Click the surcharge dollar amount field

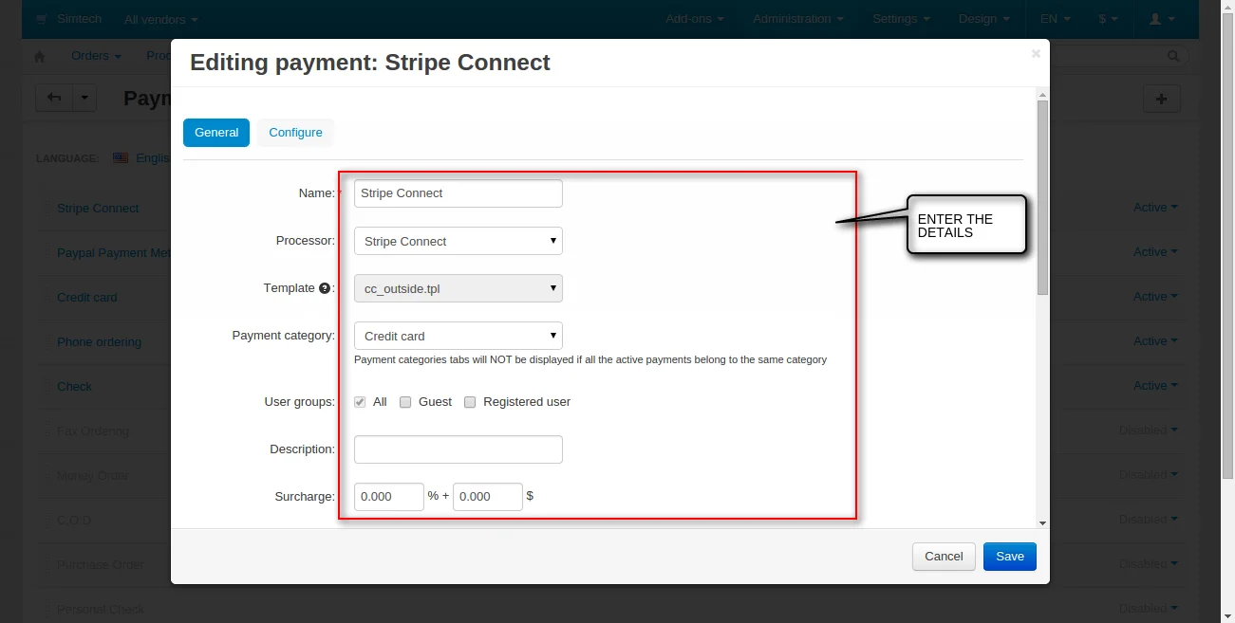click(488, 497)
